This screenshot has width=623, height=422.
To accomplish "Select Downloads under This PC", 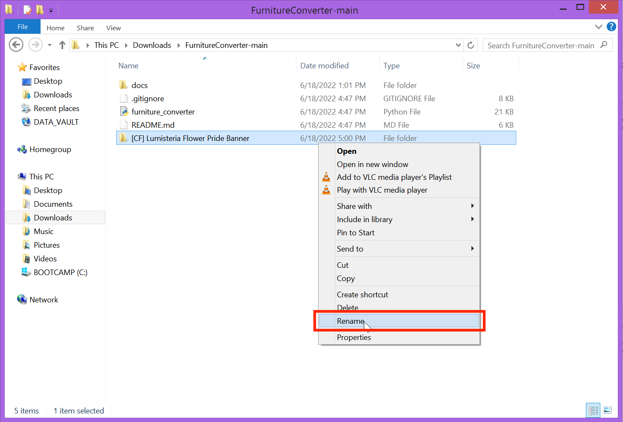I will click(52, 217).
